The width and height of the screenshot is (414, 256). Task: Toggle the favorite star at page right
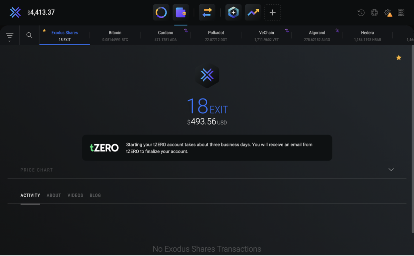point(399,58)
